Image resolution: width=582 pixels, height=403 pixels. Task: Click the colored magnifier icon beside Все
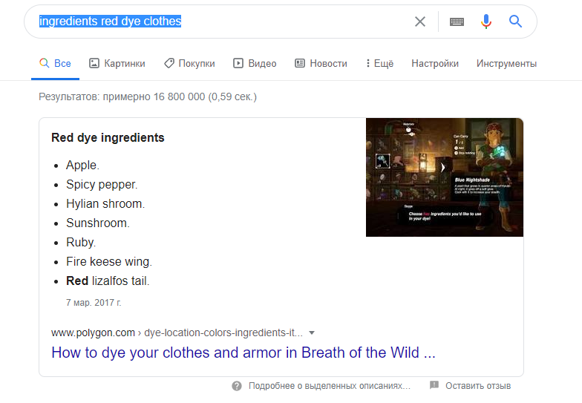click(45, 63)
